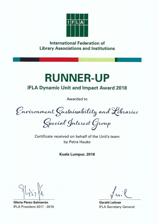
Task: Click 'Kuala Lumpur, 2018' text
Action: pyautogui.click(x=77, y=154)
